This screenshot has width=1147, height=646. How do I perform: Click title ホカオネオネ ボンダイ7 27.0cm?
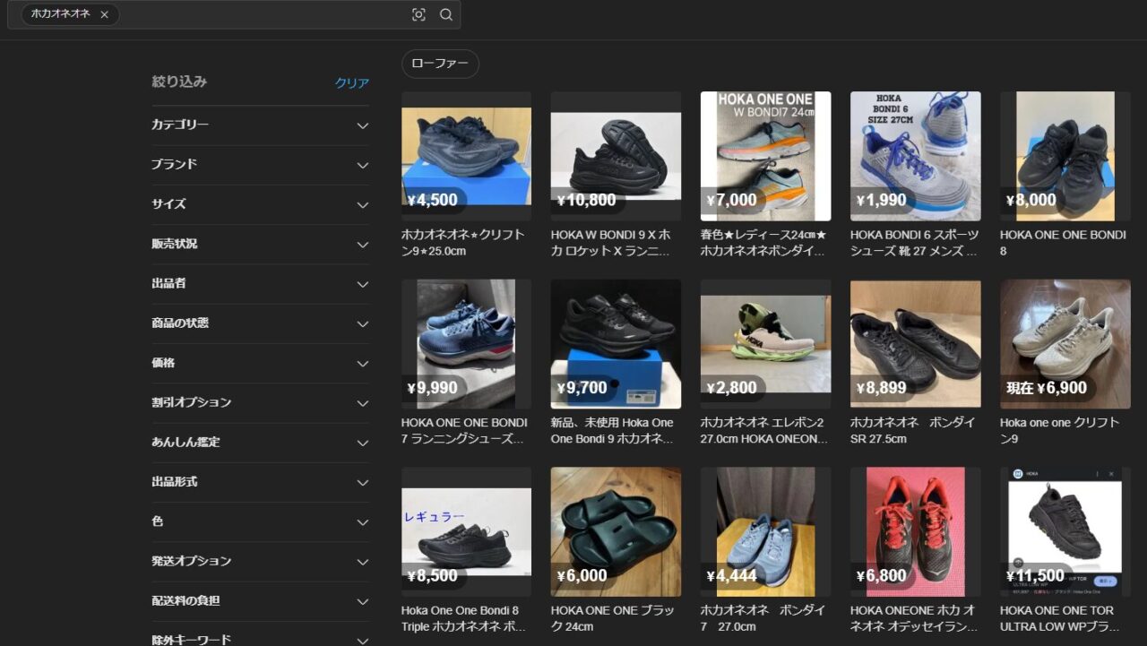(763, 618)
